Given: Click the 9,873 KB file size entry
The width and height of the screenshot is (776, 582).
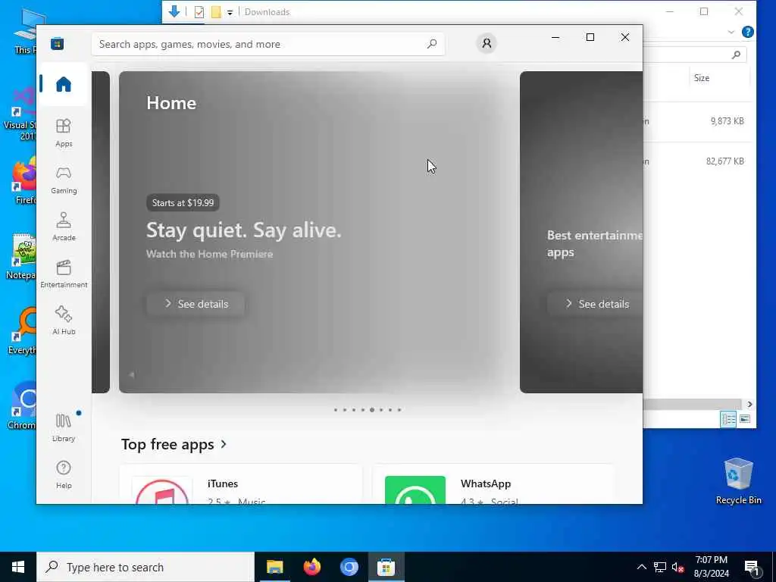Looking at the screenshot, I should pos(727,120).
